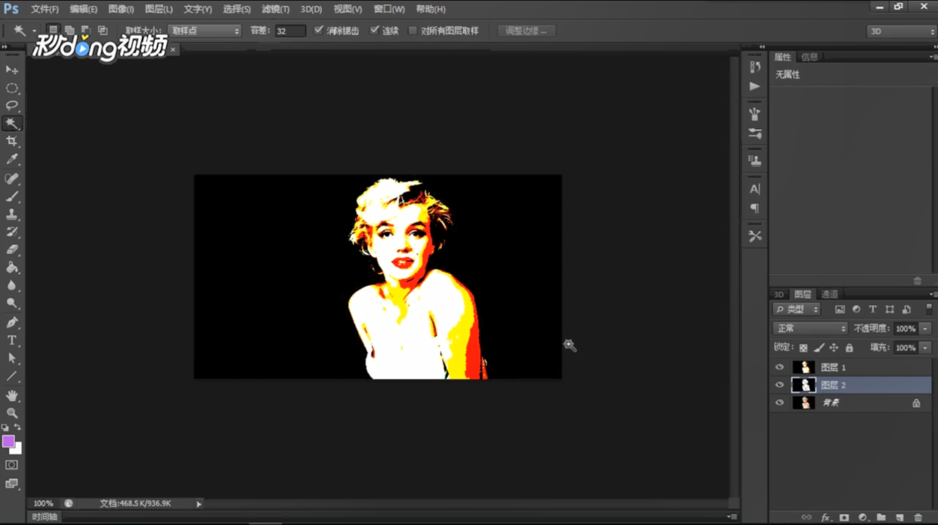The image size is (938, 525).
Task: Switch to 通道 channels tab
Action: [829, 294]
